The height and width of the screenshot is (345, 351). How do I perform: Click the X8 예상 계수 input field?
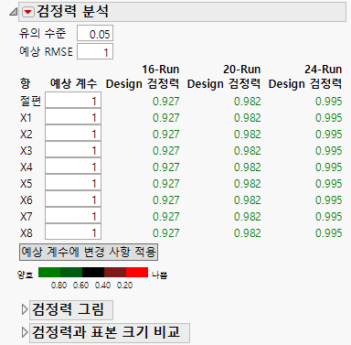pyautogui.click(x=73, y=232)
